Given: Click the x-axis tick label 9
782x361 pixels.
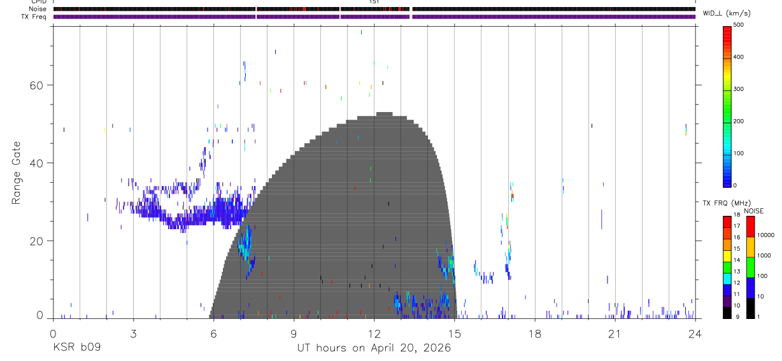Looking at the screenshot, I should coord(294,334).
